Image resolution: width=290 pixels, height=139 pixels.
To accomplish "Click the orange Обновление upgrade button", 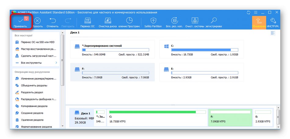I will 259,22.
